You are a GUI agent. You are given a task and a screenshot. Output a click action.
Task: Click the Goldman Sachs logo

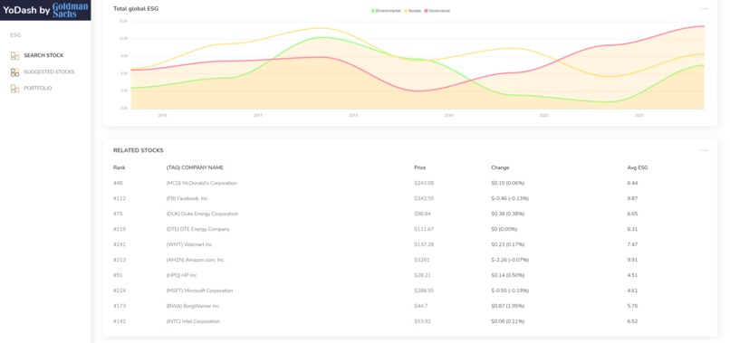[70, 10]
